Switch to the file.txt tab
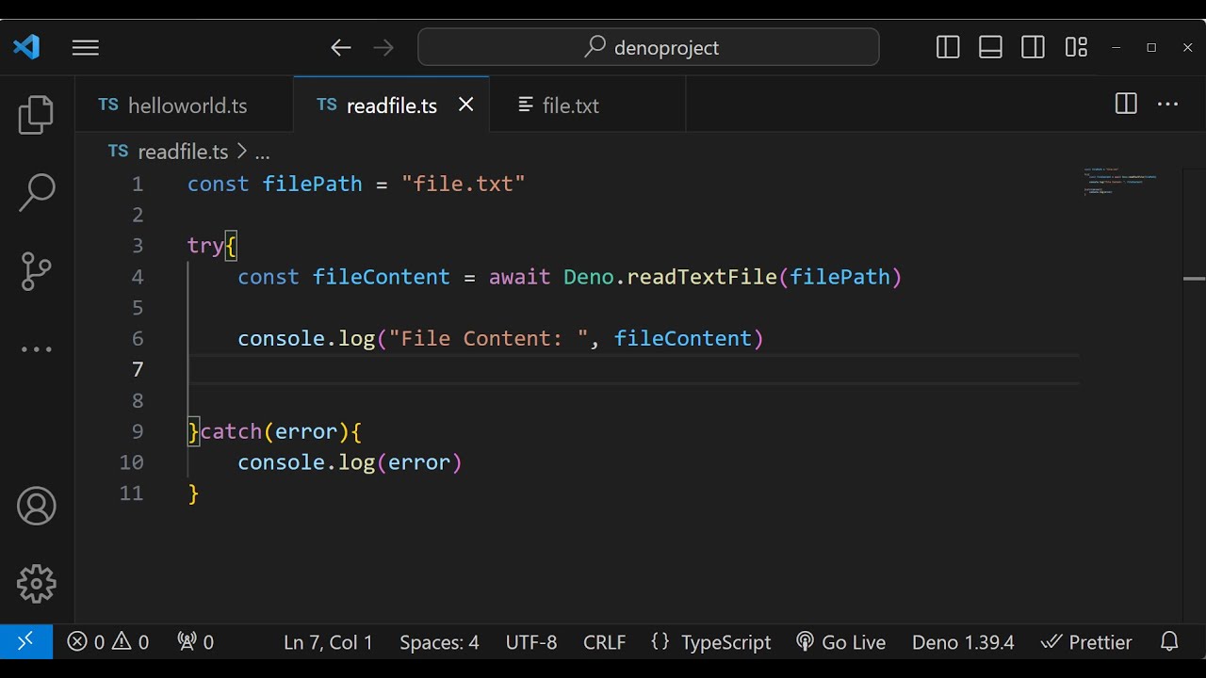Image resolution: width=1206 pixels, height=678 pixels. point(570,105)
